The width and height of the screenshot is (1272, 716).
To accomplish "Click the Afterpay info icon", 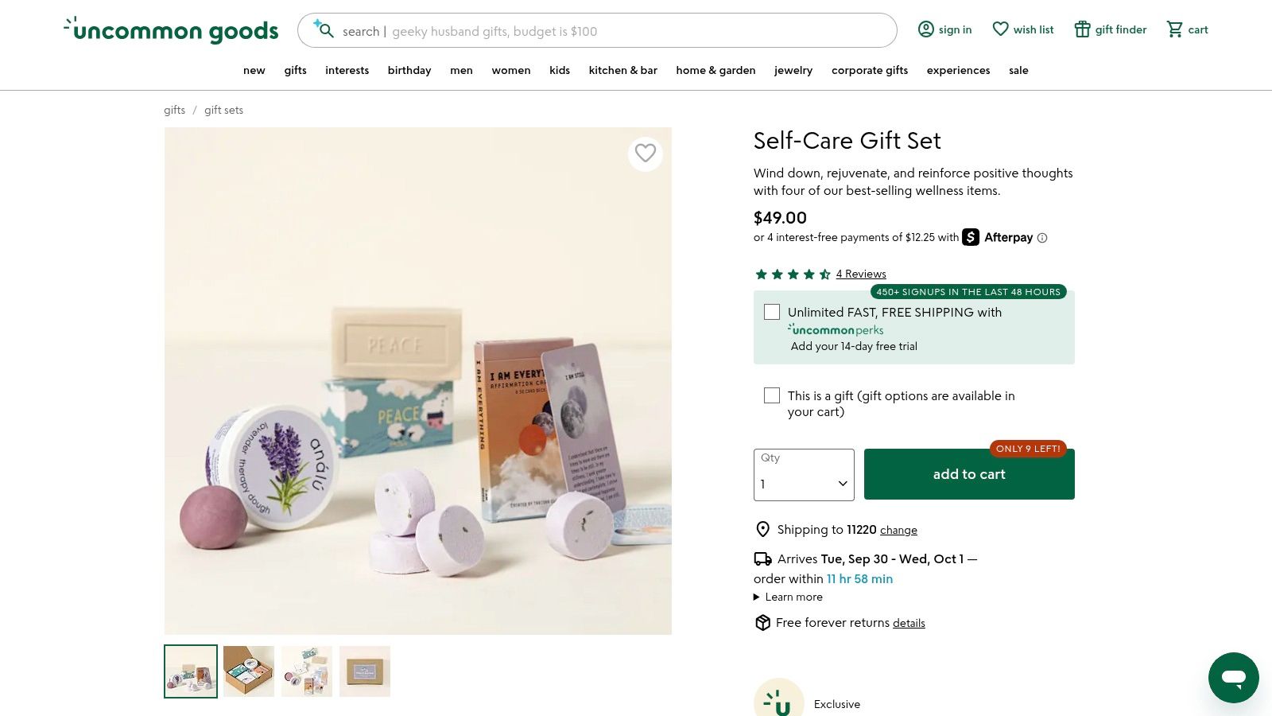I will click(1042, 238).
